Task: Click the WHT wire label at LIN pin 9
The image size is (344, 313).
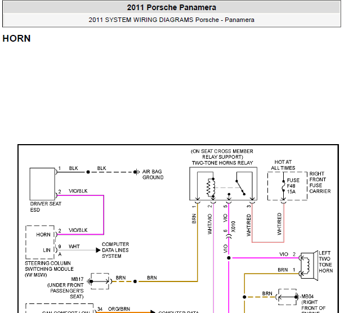Action: 74,247
